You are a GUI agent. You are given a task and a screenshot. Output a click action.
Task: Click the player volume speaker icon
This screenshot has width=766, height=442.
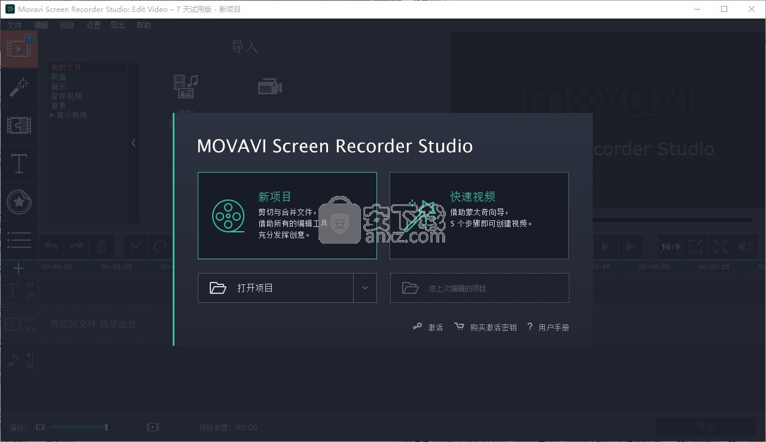point(745,247)
